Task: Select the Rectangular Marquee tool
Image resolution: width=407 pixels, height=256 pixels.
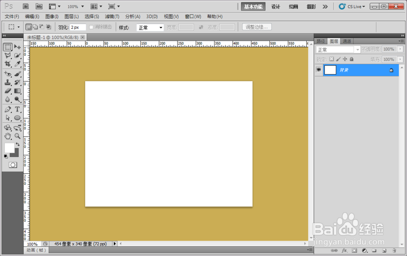Action: [x=8, y=47]
